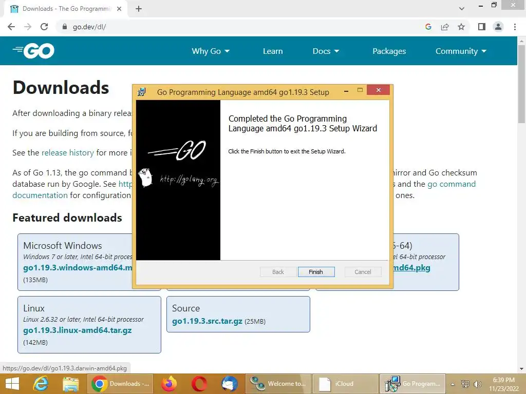Download go1.19.3.linux-amd64.tar.gz

(78, 330)
